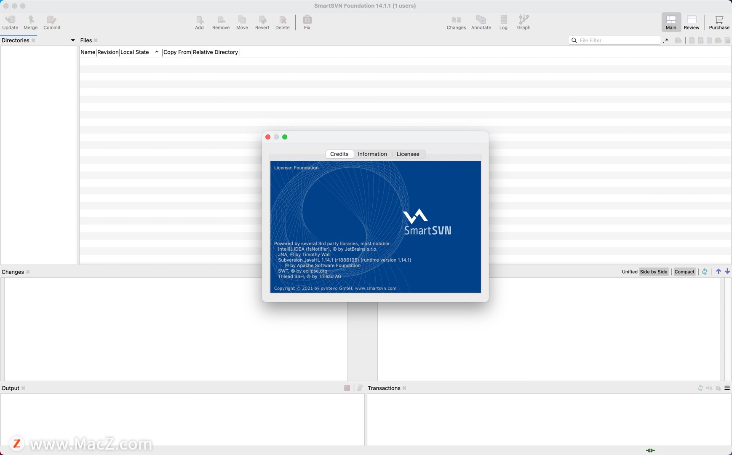The width and height of the screenshot is (732, 455).
Task: Close the Changes panel tab
Action: pyautogui.click(x=28, y=272)
